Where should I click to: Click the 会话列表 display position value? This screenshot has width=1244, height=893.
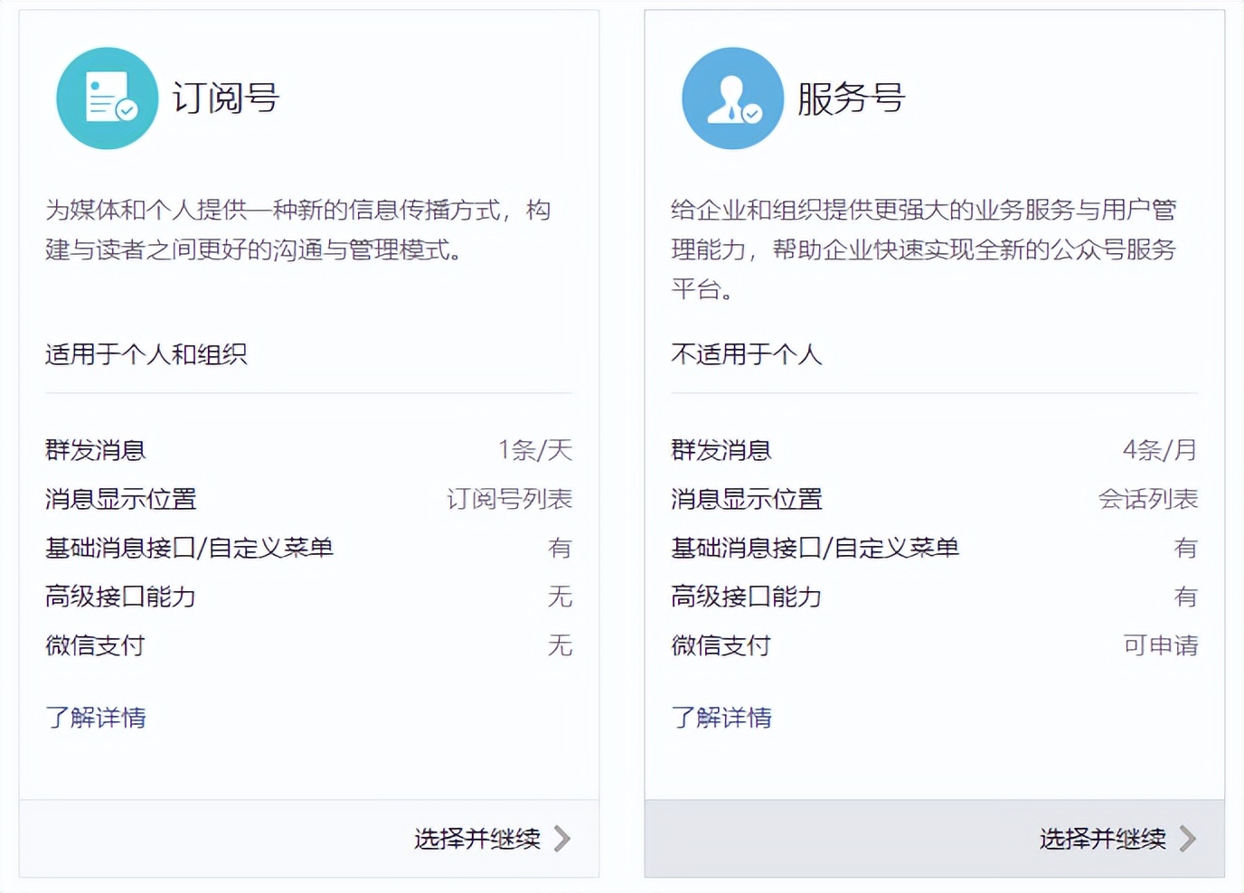pos(1148,499)
